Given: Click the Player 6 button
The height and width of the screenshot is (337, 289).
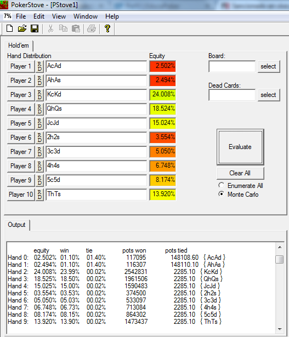Looking at the screenshot, I should 21,138.
